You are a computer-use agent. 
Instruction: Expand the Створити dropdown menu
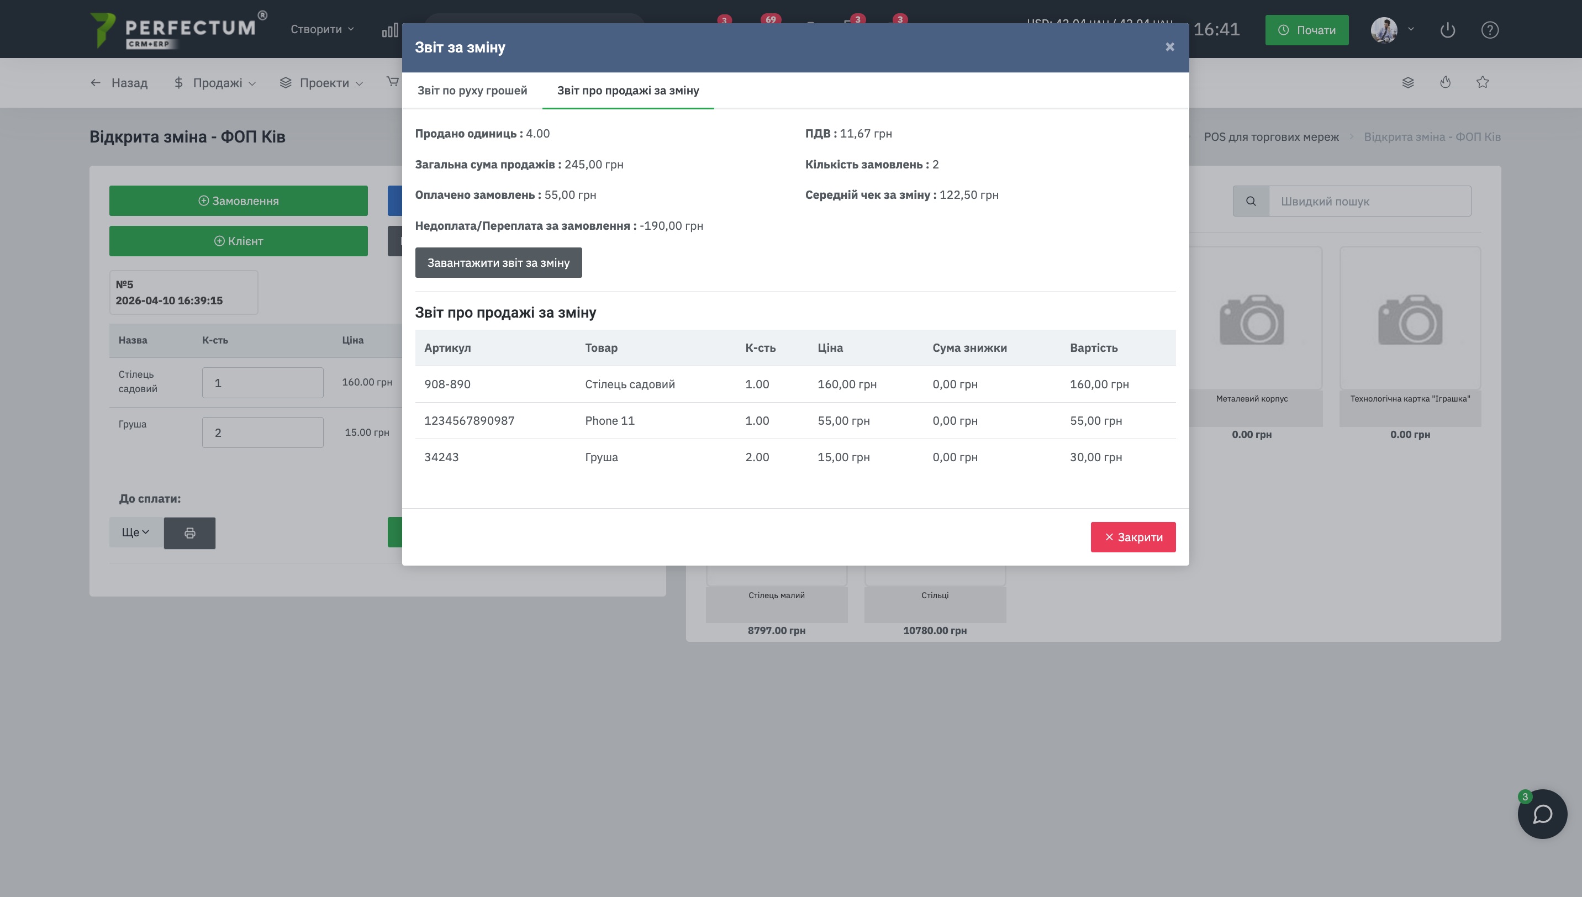tap(322, 29)
